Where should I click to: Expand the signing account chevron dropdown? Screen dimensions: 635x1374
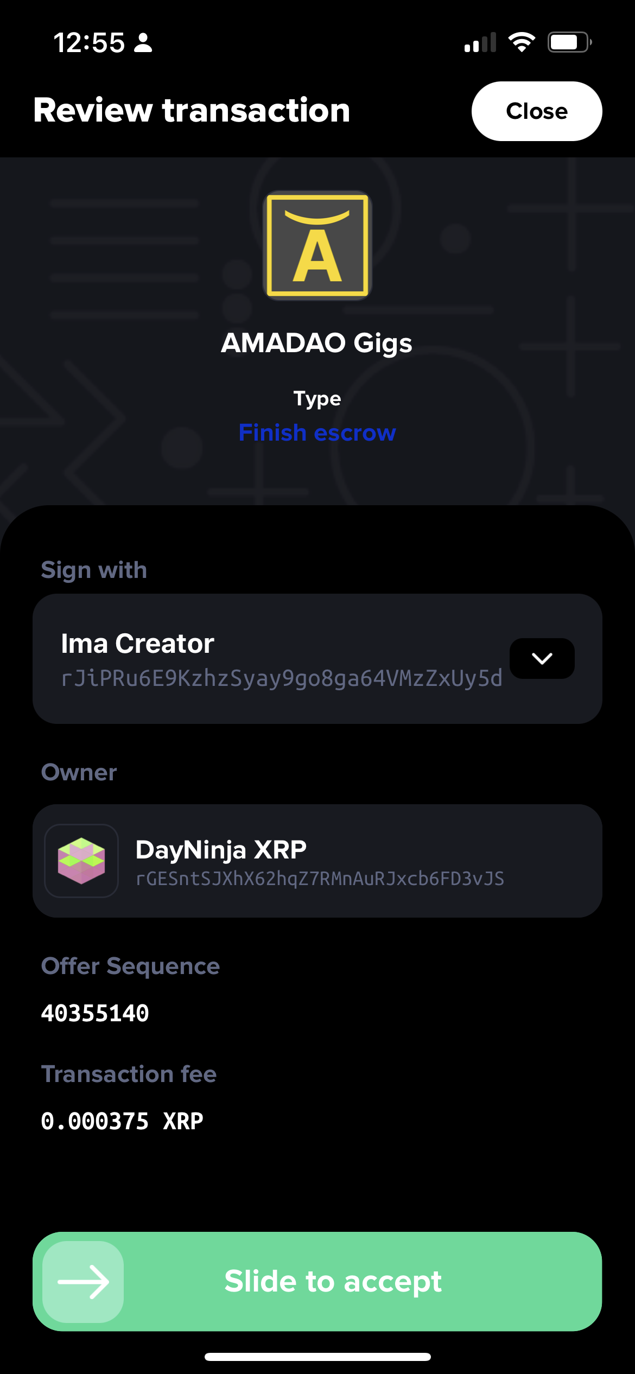542,658
